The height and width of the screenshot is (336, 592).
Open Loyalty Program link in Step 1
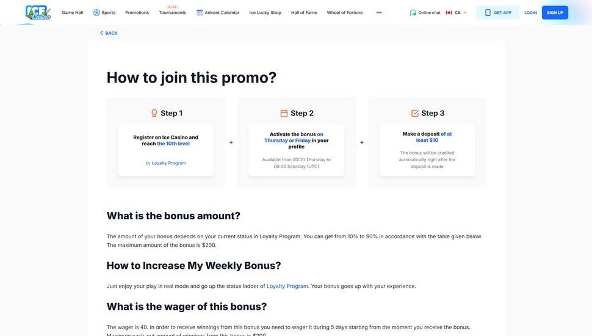tap(169, 163)
